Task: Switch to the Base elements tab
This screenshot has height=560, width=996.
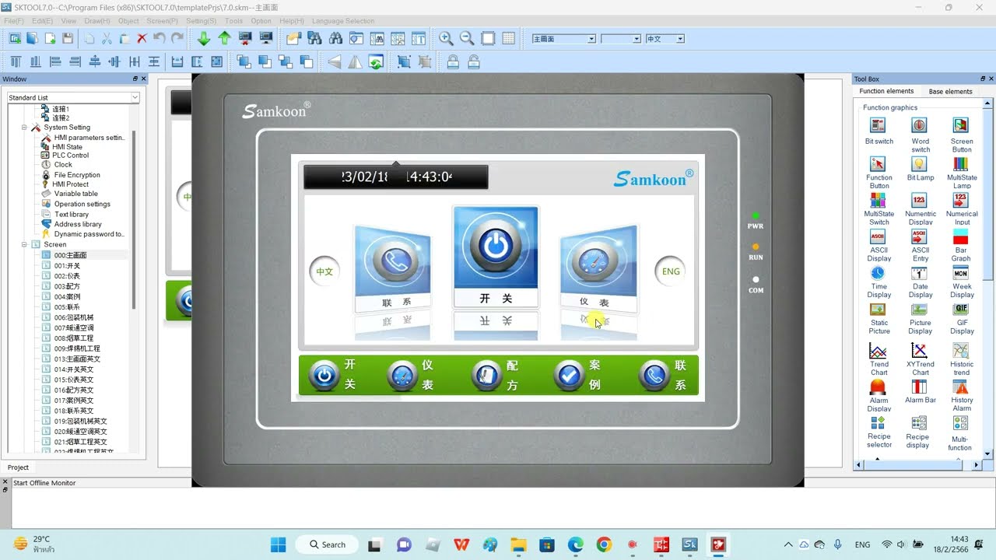Action: 950,92
